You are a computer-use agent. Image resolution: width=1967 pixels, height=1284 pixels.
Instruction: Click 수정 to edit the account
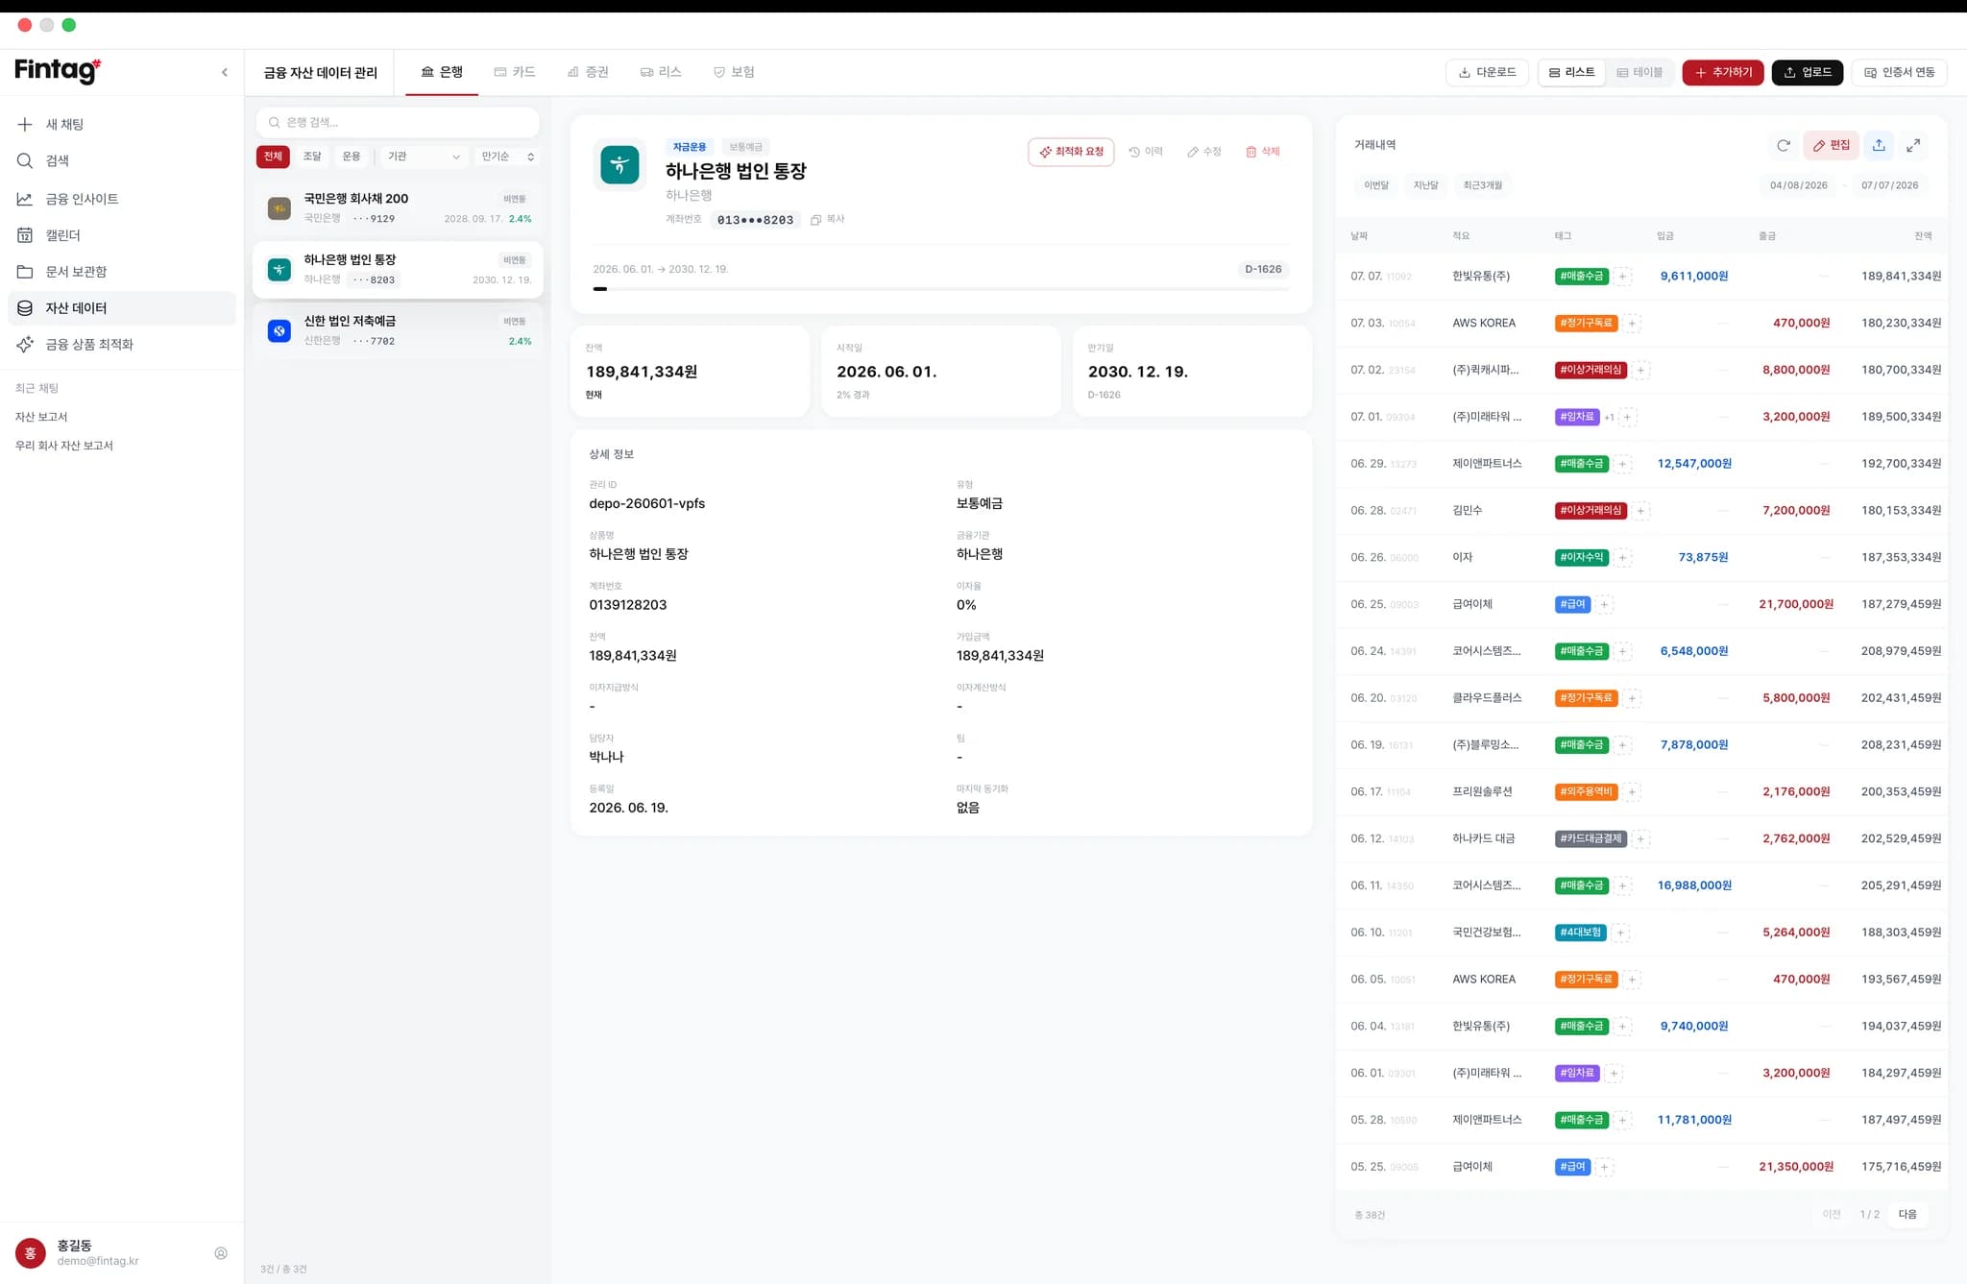[1204, 152]
